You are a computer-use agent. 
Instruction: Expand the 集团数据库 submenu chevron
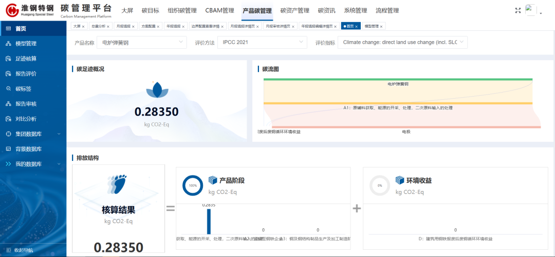pos(59,134)
